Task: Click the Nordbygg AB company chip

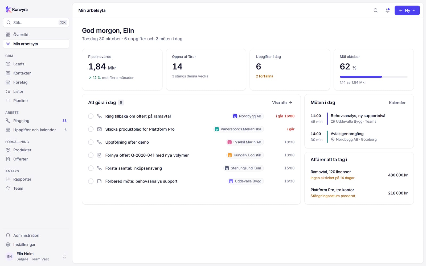Action: click(247, 116)
